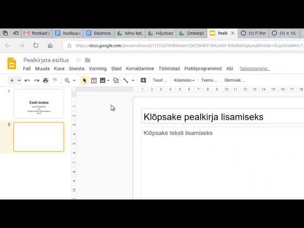The image size is (304, 228).
Task: Click the browser home icon
Action: pos(50,46)
